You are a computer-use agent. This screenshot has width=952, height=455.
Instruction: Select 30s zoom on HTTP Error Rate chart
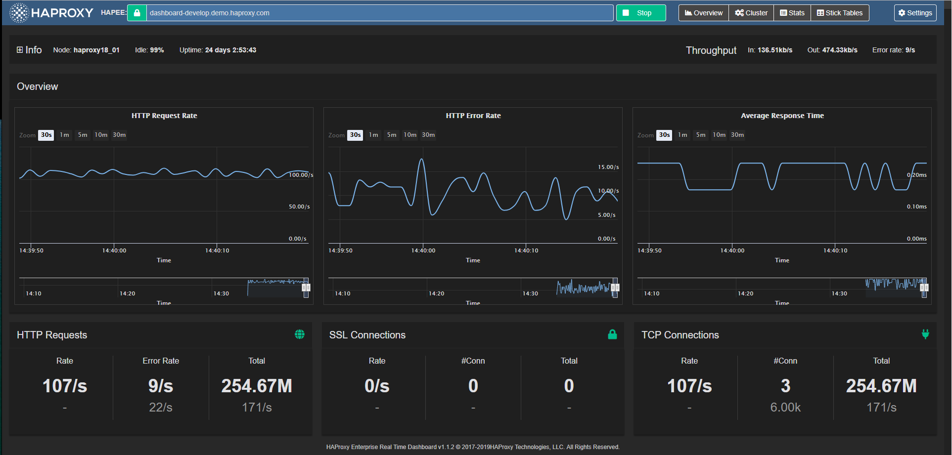[355, 135]
